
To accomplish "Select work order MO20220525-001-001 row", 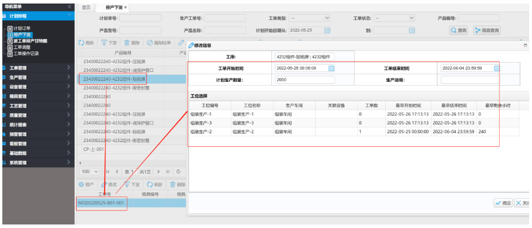I will pyautogui.click(x=132, y=203).
